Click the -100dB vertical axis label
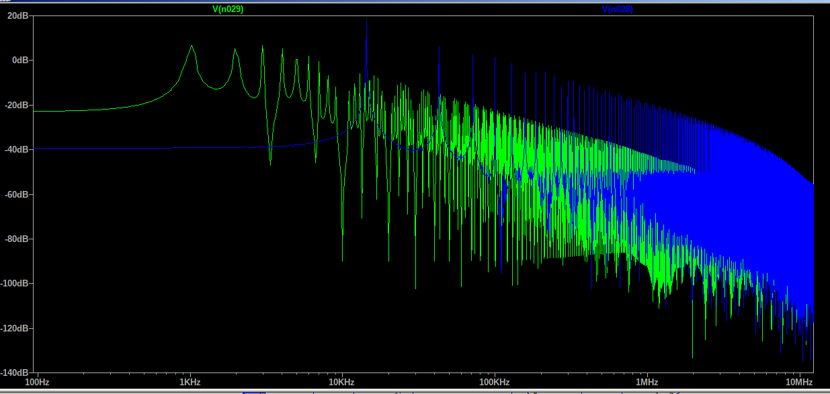 click(15, 283)
